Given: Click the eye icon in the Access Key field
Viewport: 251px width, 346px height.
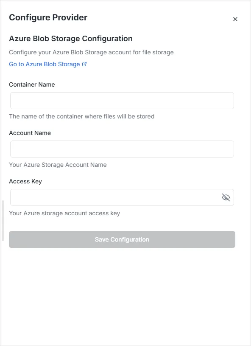Looking at the screenshot, I should coord(225,197).
